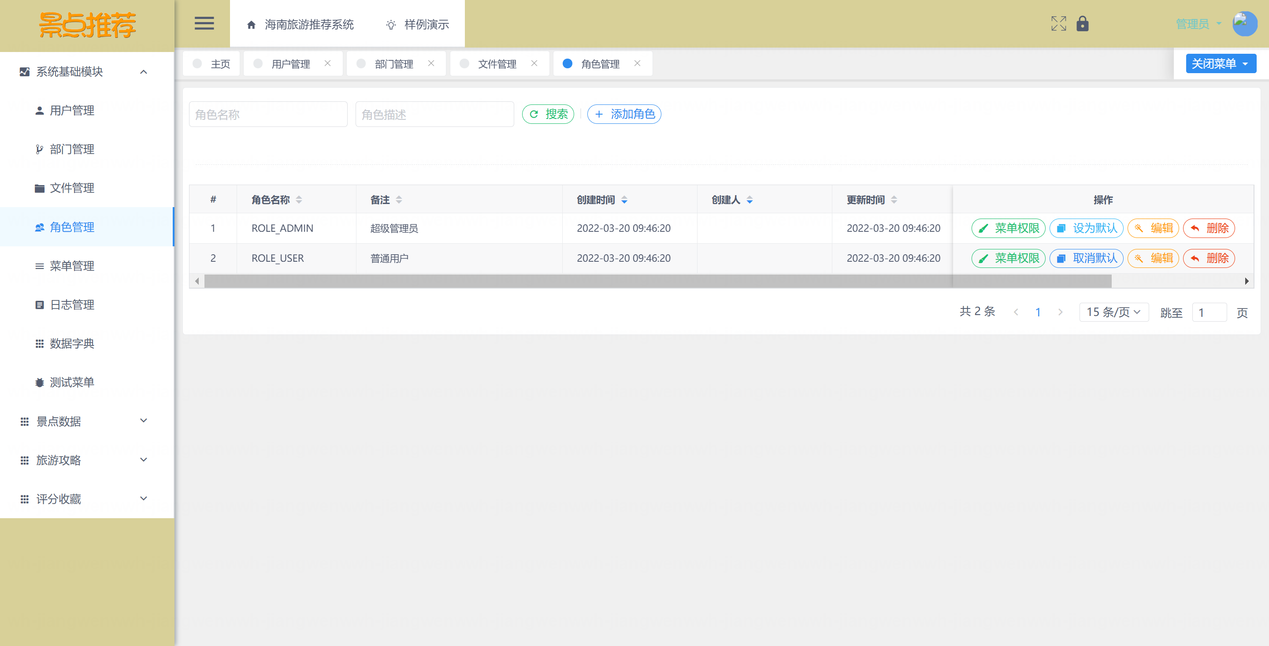The width and height of the screenshot is (1269, 646).
Task: Focus the 角色名称 search input
Action: pos(268,114)
